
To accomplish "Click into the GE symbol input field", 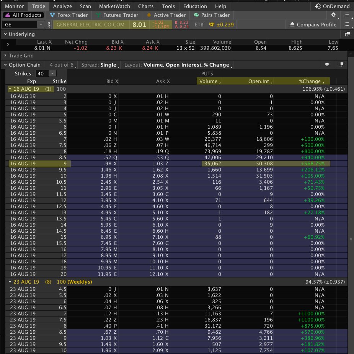I will pyautogui.click(x=20, y=24).
